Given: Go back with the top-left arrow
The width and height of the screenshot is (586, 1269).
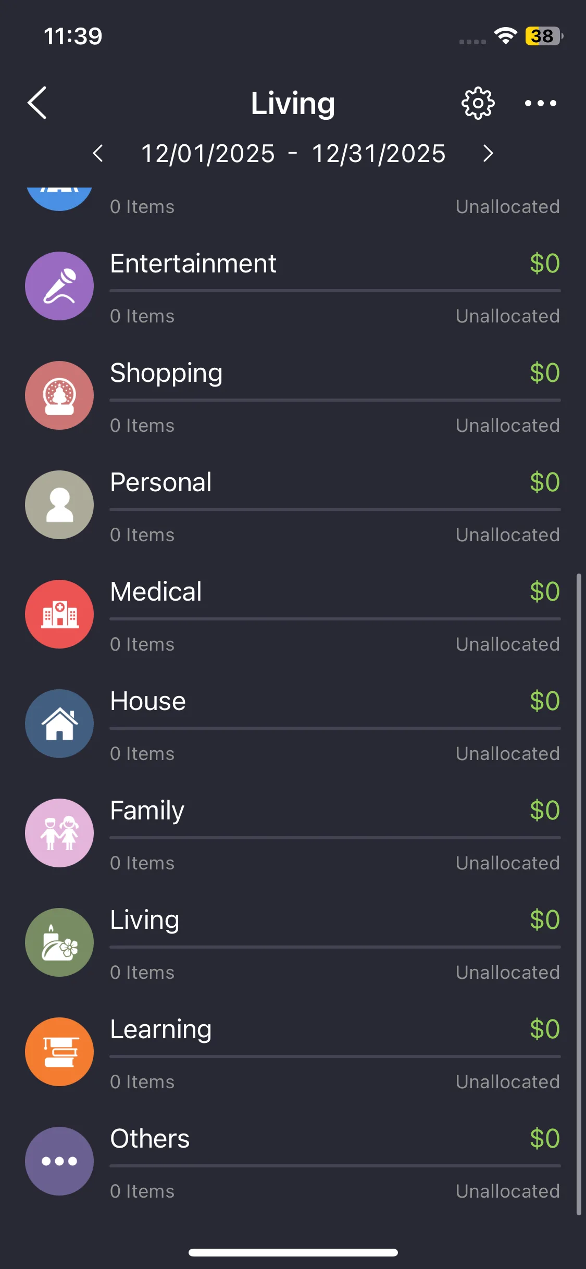Looking at the screenshot, I should point(38,103).
